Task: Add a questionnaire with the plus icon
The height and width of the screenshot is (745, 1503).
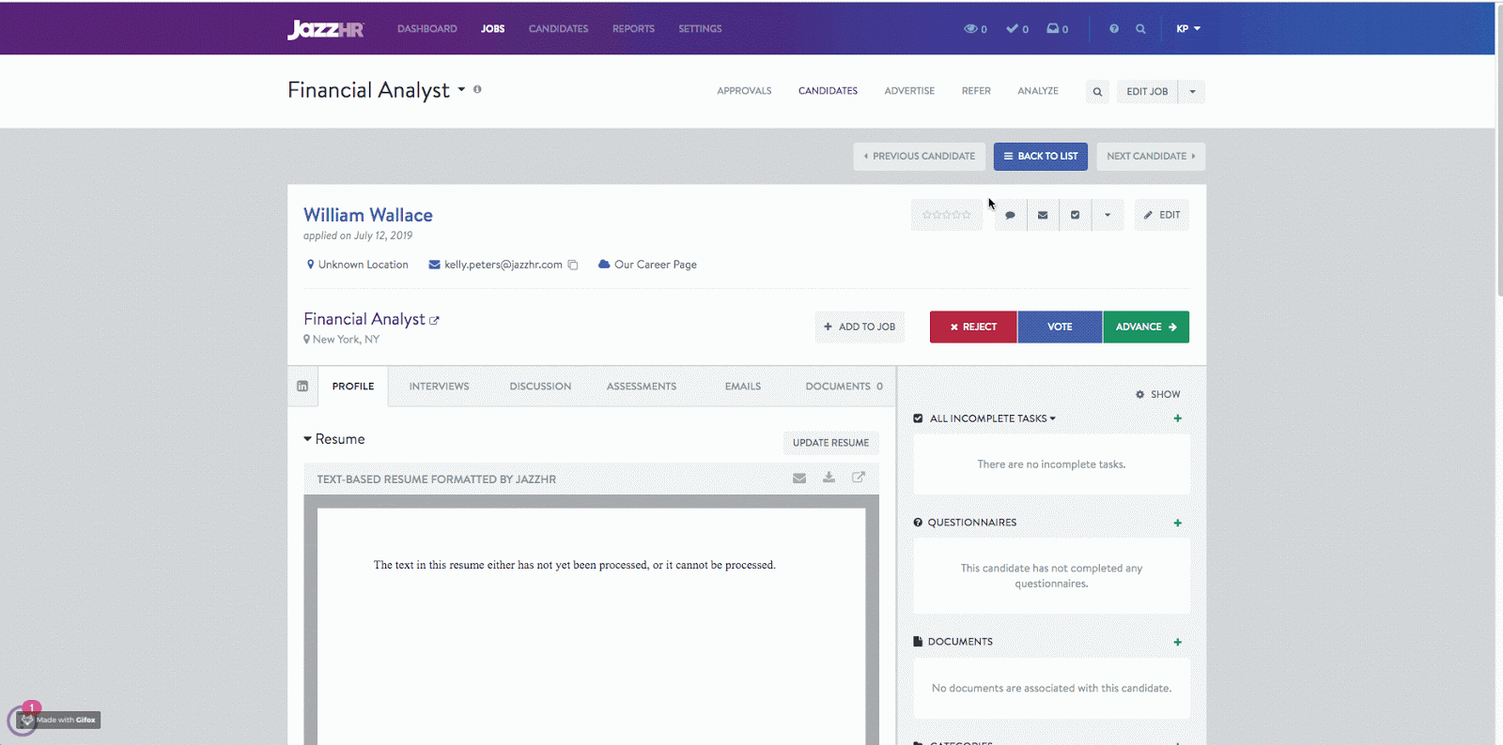Action: click(x=1178, y=523)
